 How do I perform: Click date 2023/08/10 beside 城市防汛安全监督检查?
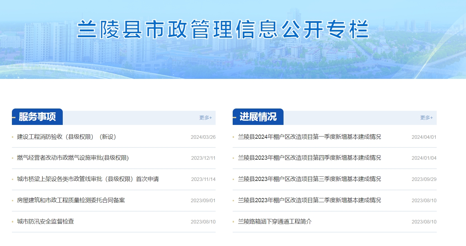(203, 222)
